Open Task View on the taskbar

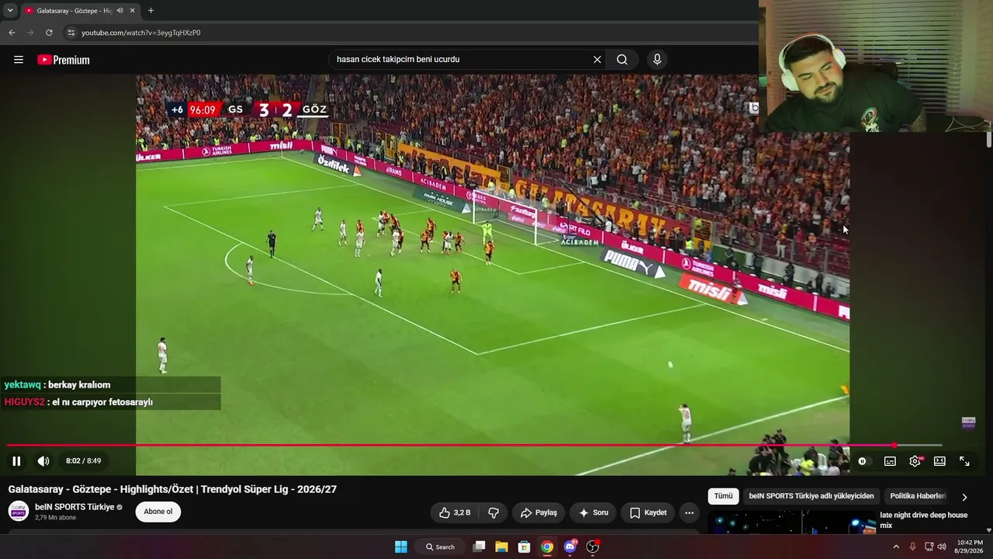(x=479, y=547)
